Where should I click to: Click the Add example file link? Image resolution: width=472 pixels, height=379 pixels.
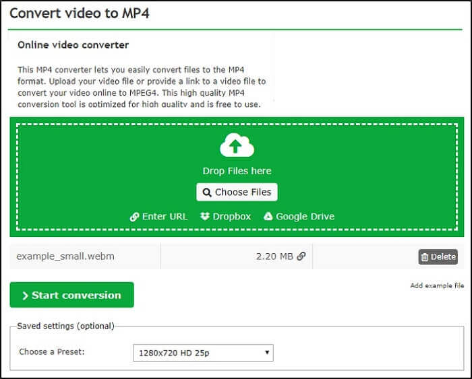coord(437,286)
